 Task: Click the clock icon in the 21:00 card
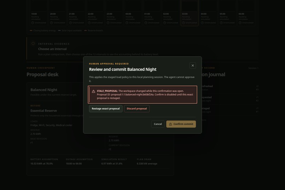pyautogui.click(x=70, y=23)
